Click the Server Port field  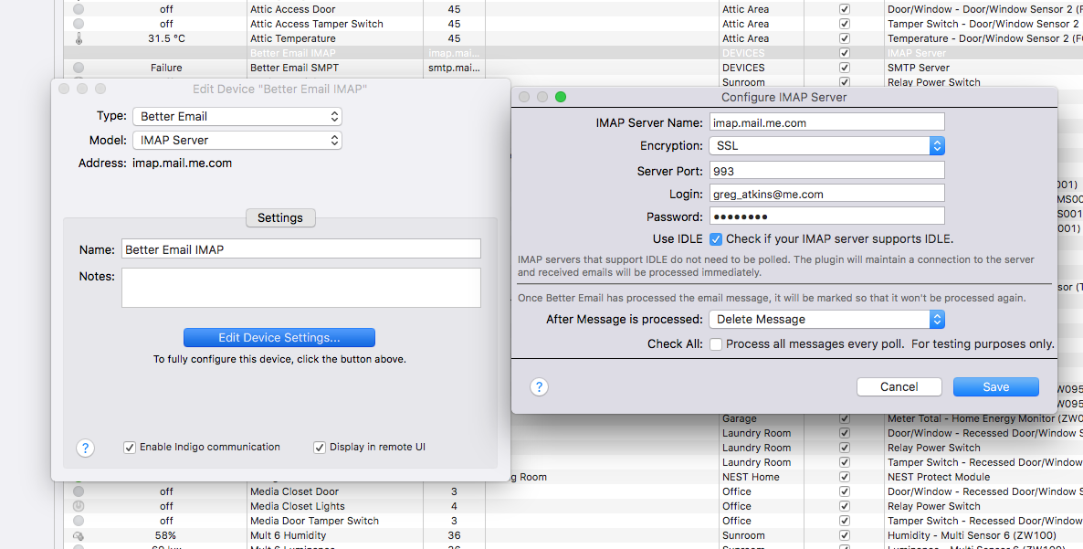click(x=826, y=170)
